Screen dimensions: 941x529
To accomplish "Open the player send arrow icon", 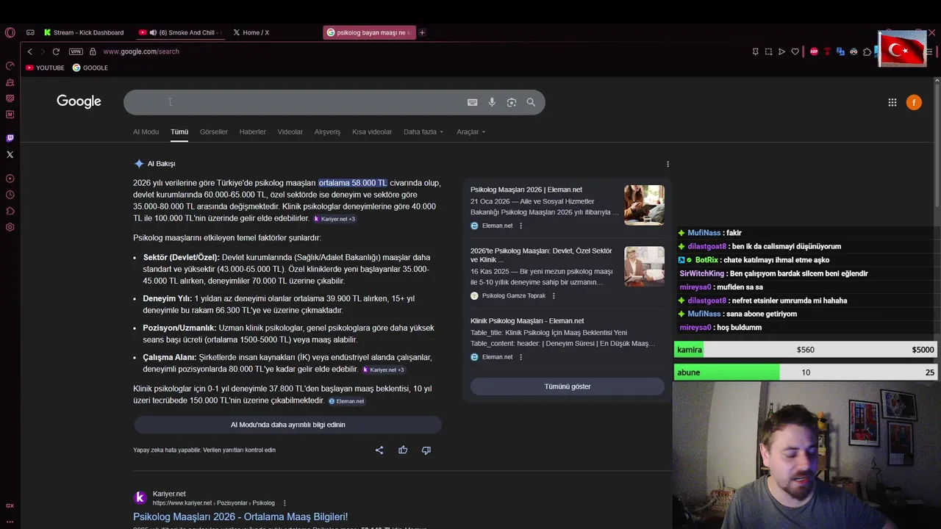I will (x=781, y=51).
